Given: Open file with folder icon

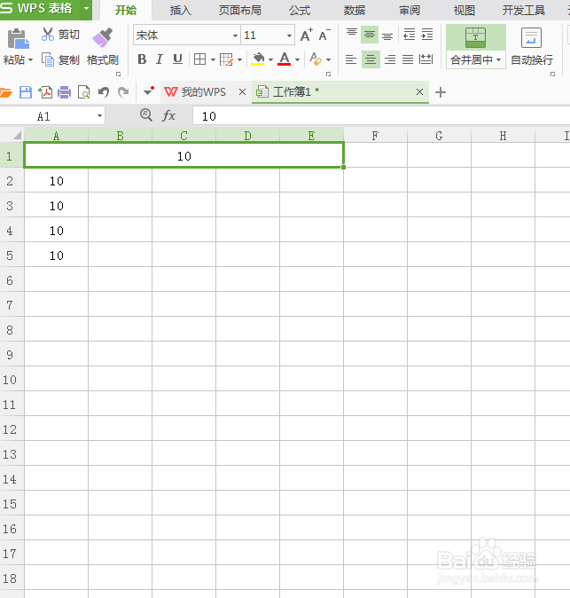Looking at the screenshot, I should [x=5, y=92].
